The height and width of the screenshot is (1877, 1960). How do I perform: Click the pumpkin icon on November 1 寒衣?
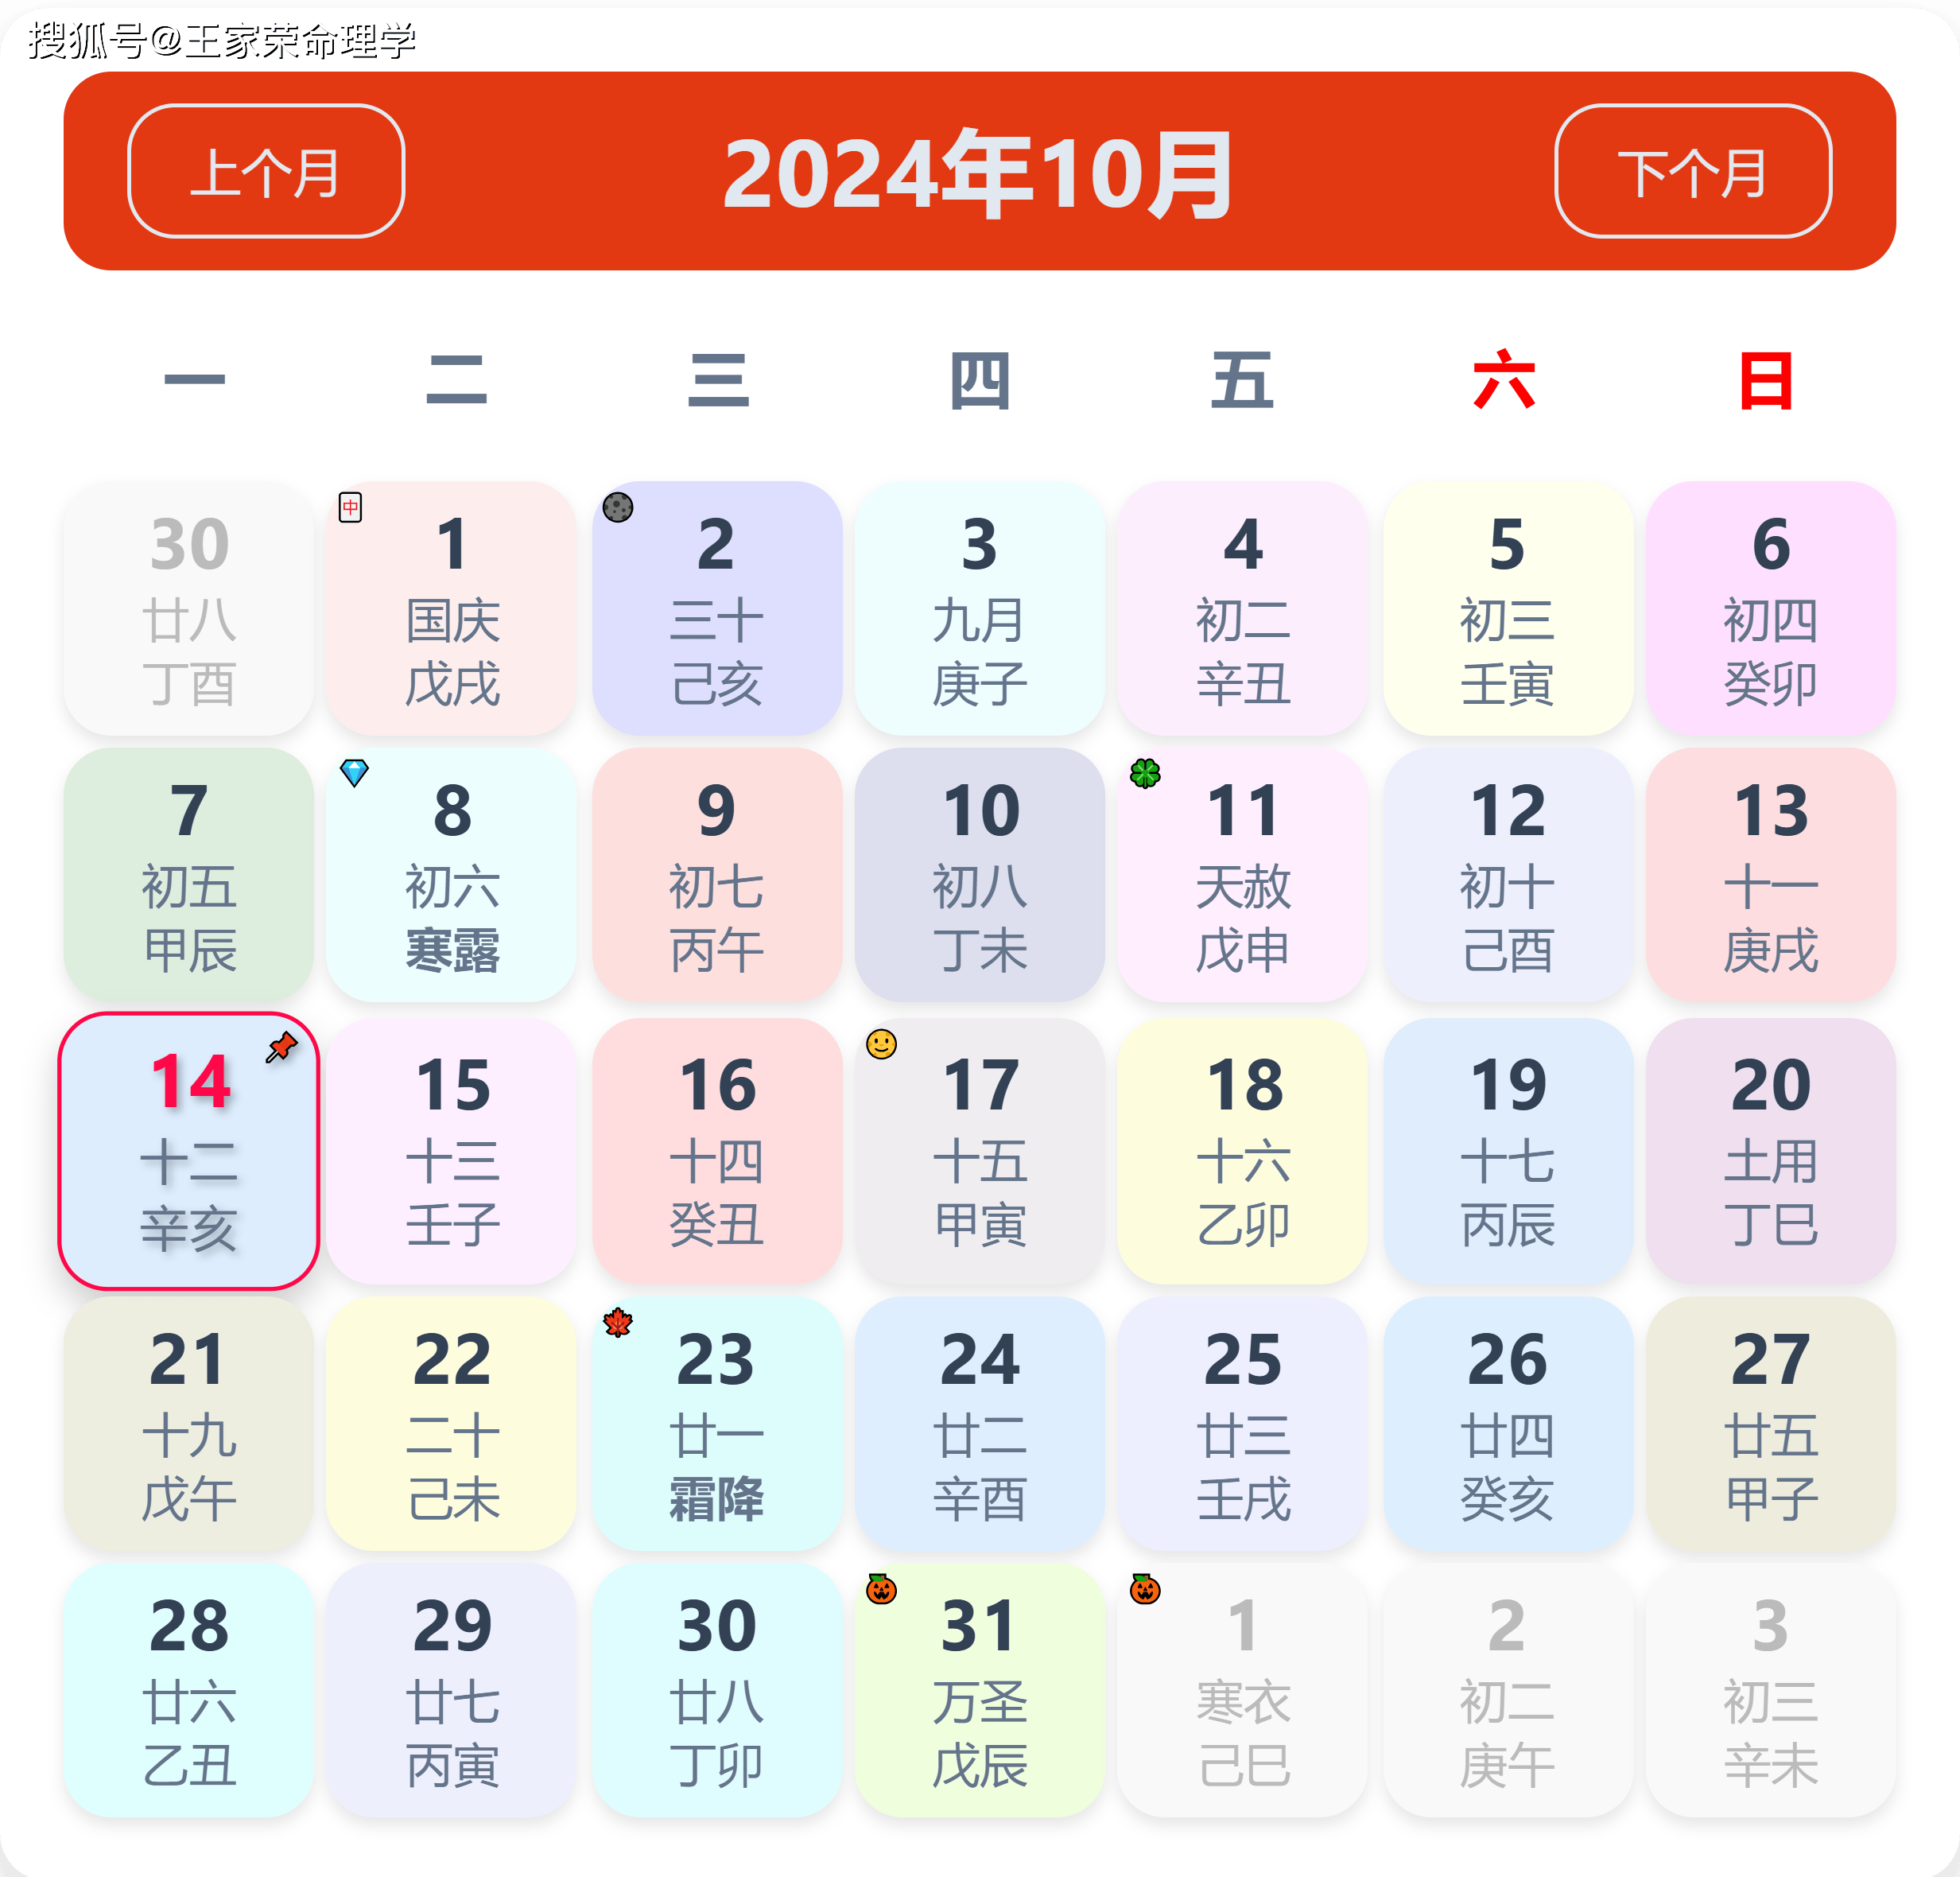pos(1145,1588)
